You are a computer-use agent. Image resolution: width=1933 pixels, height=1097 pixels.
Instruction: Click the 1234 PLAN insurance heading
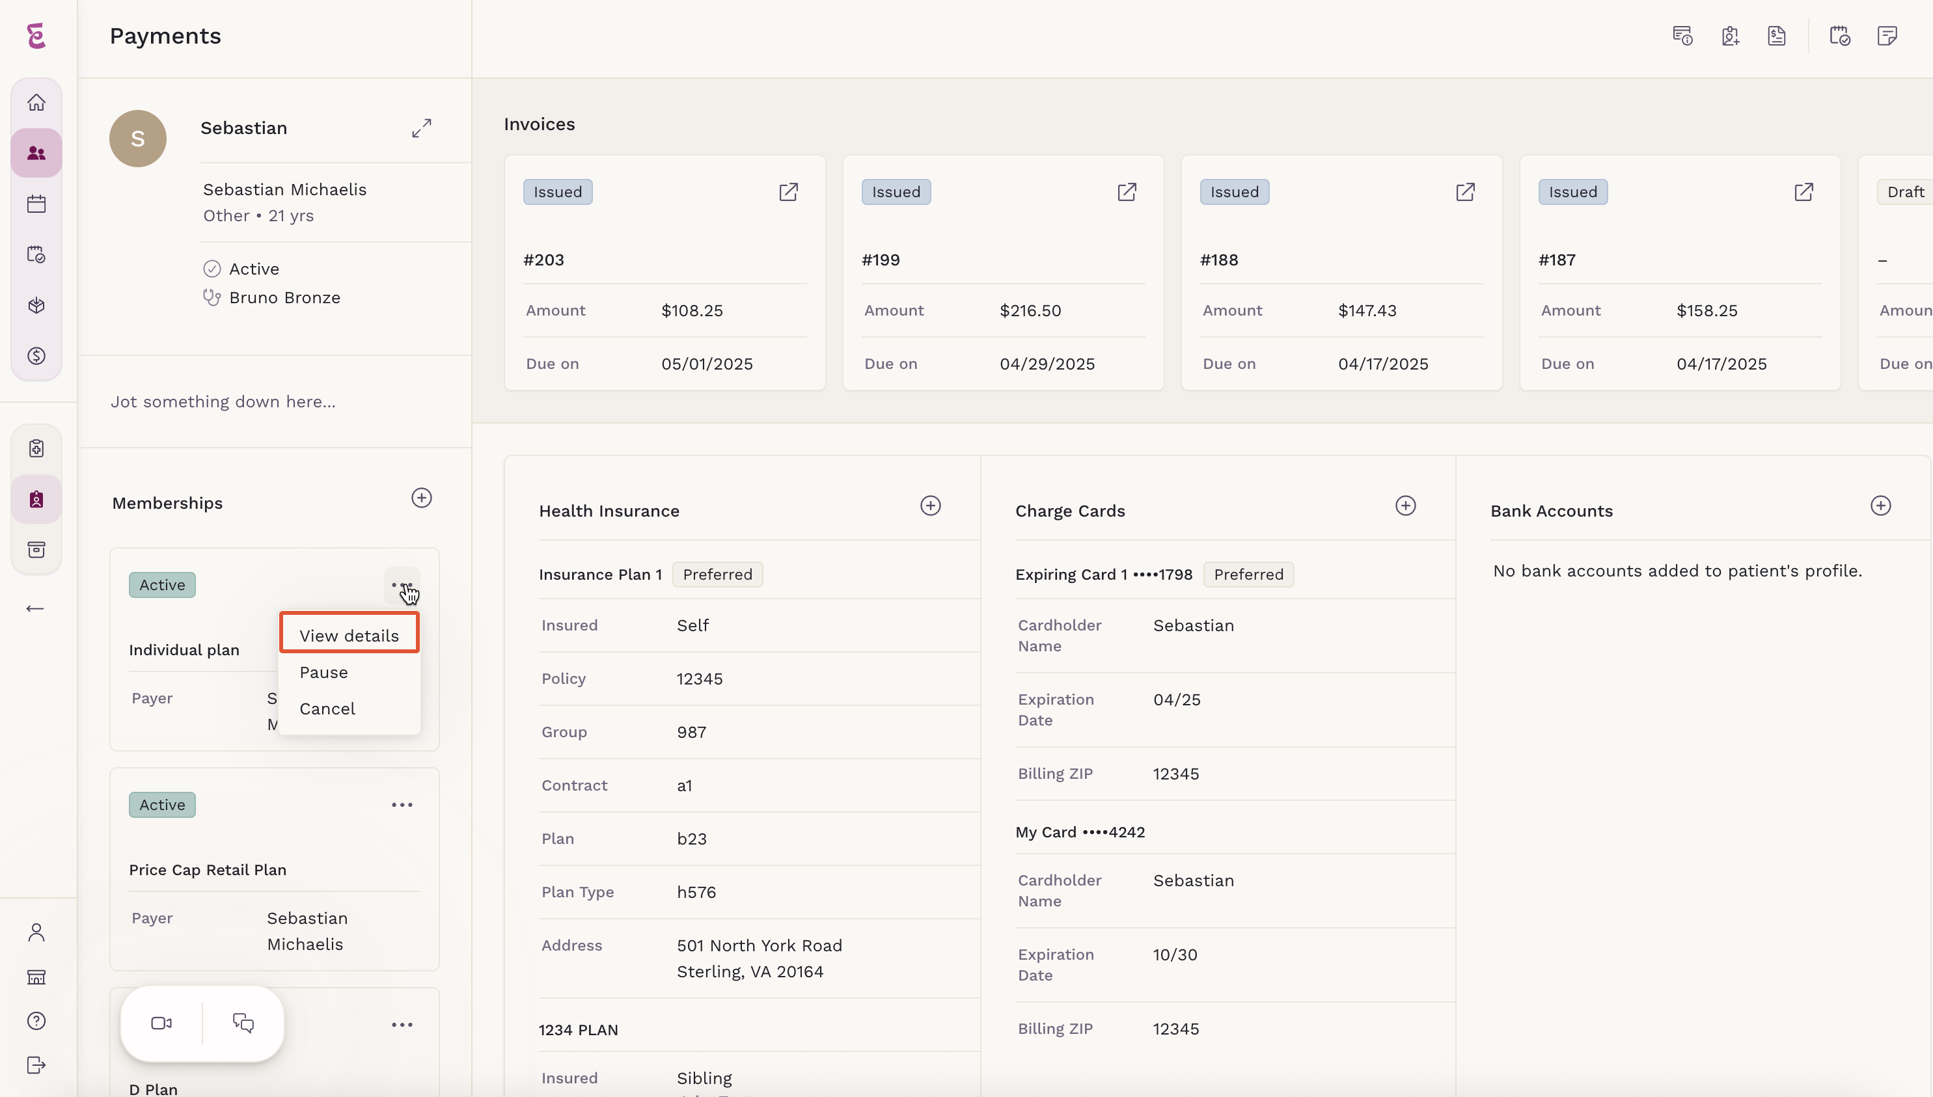[x=578, y=1030]
